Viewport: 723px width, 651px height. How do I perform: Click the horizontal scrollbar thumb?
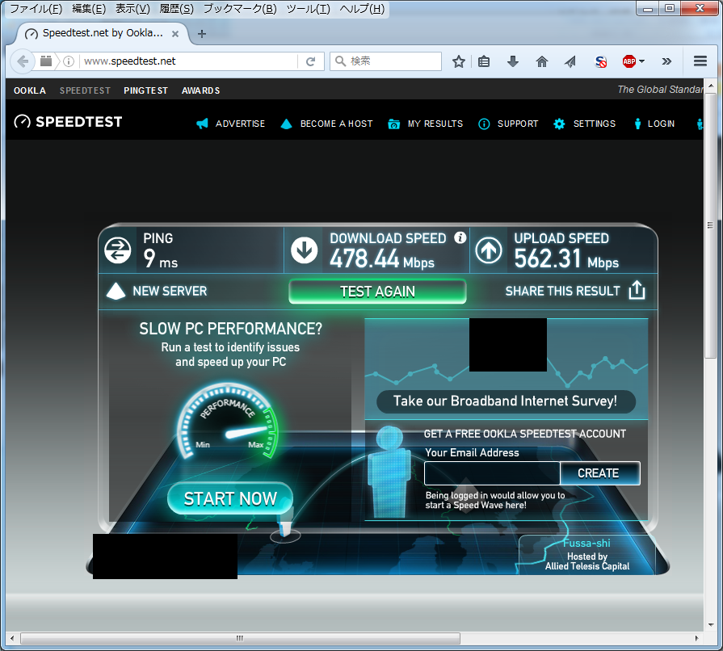tap(240, 639)
